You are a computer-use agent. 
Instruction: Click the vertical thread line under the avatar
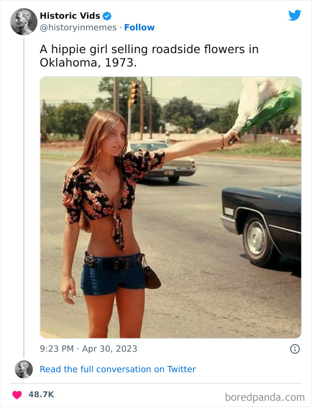point(24,198)
